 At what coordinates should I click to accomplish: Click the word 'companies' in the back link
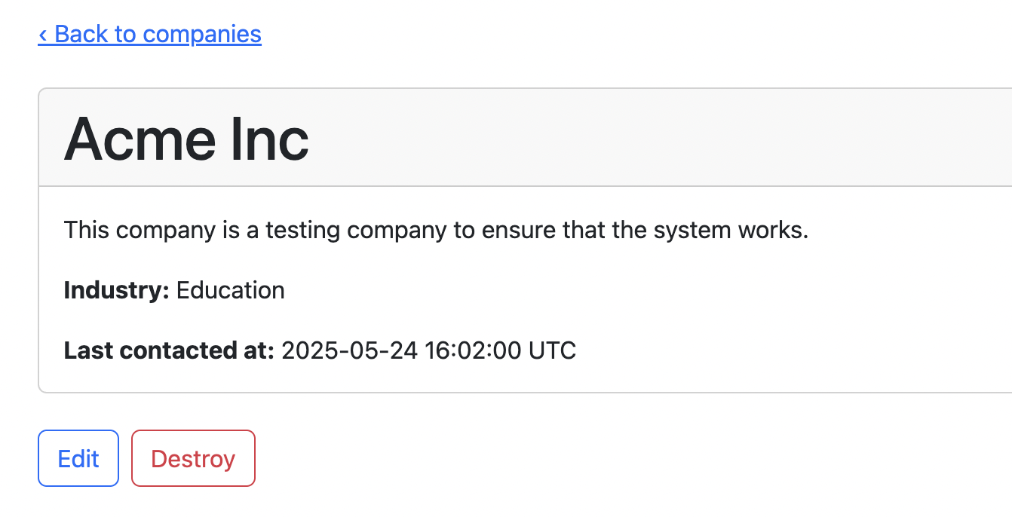pos(202,34)
